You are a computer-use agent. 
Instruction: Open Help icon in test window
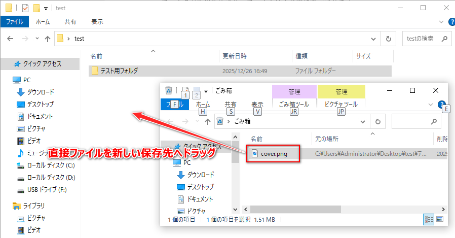click(452, 22)
